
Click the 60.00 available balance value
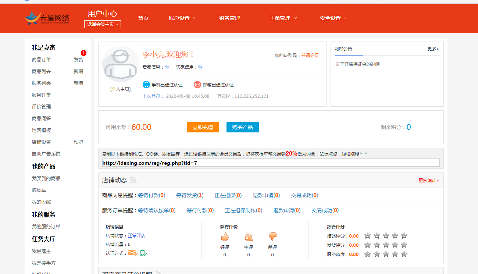[x=141, y=127]
